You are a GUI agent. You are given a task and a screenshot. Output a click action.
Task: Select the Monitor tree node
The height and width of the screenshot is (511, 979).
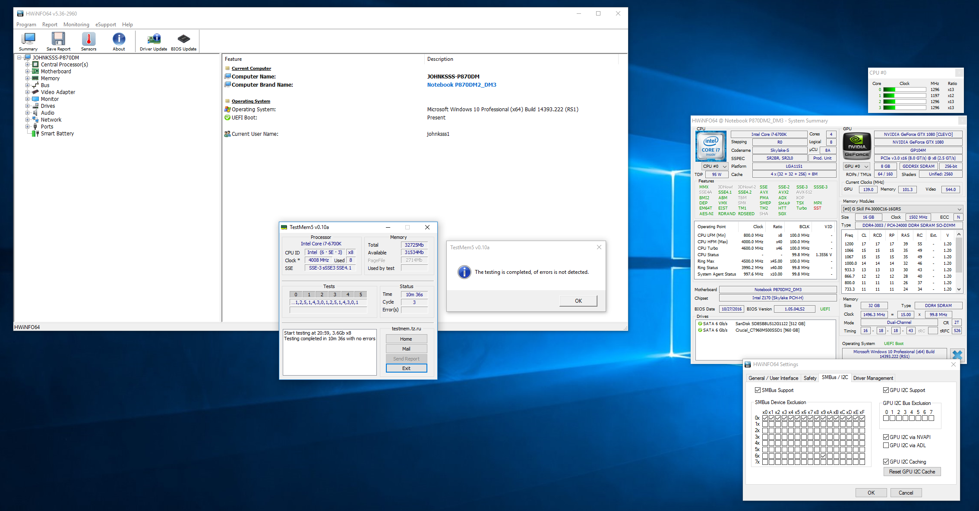(50, 99)
